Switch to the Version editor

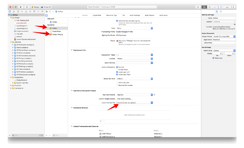pyautogui.click(x=215, y=7)
